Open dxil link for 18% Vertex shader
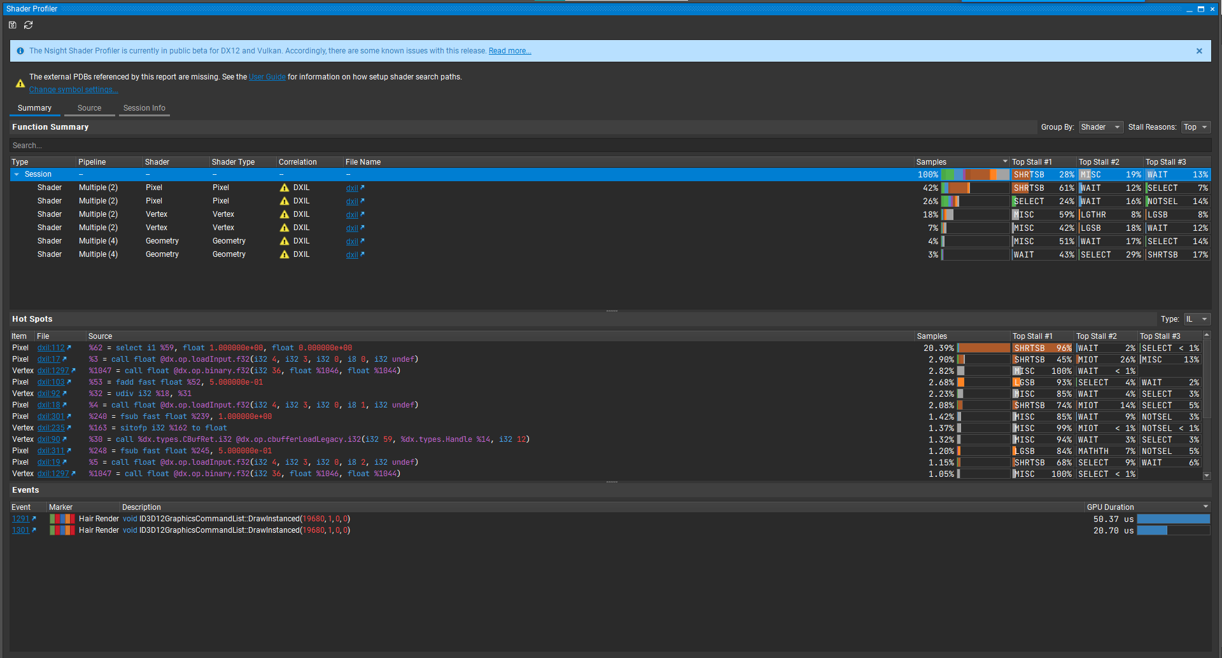Screen dimensions: 1222x658 [352, 215]
